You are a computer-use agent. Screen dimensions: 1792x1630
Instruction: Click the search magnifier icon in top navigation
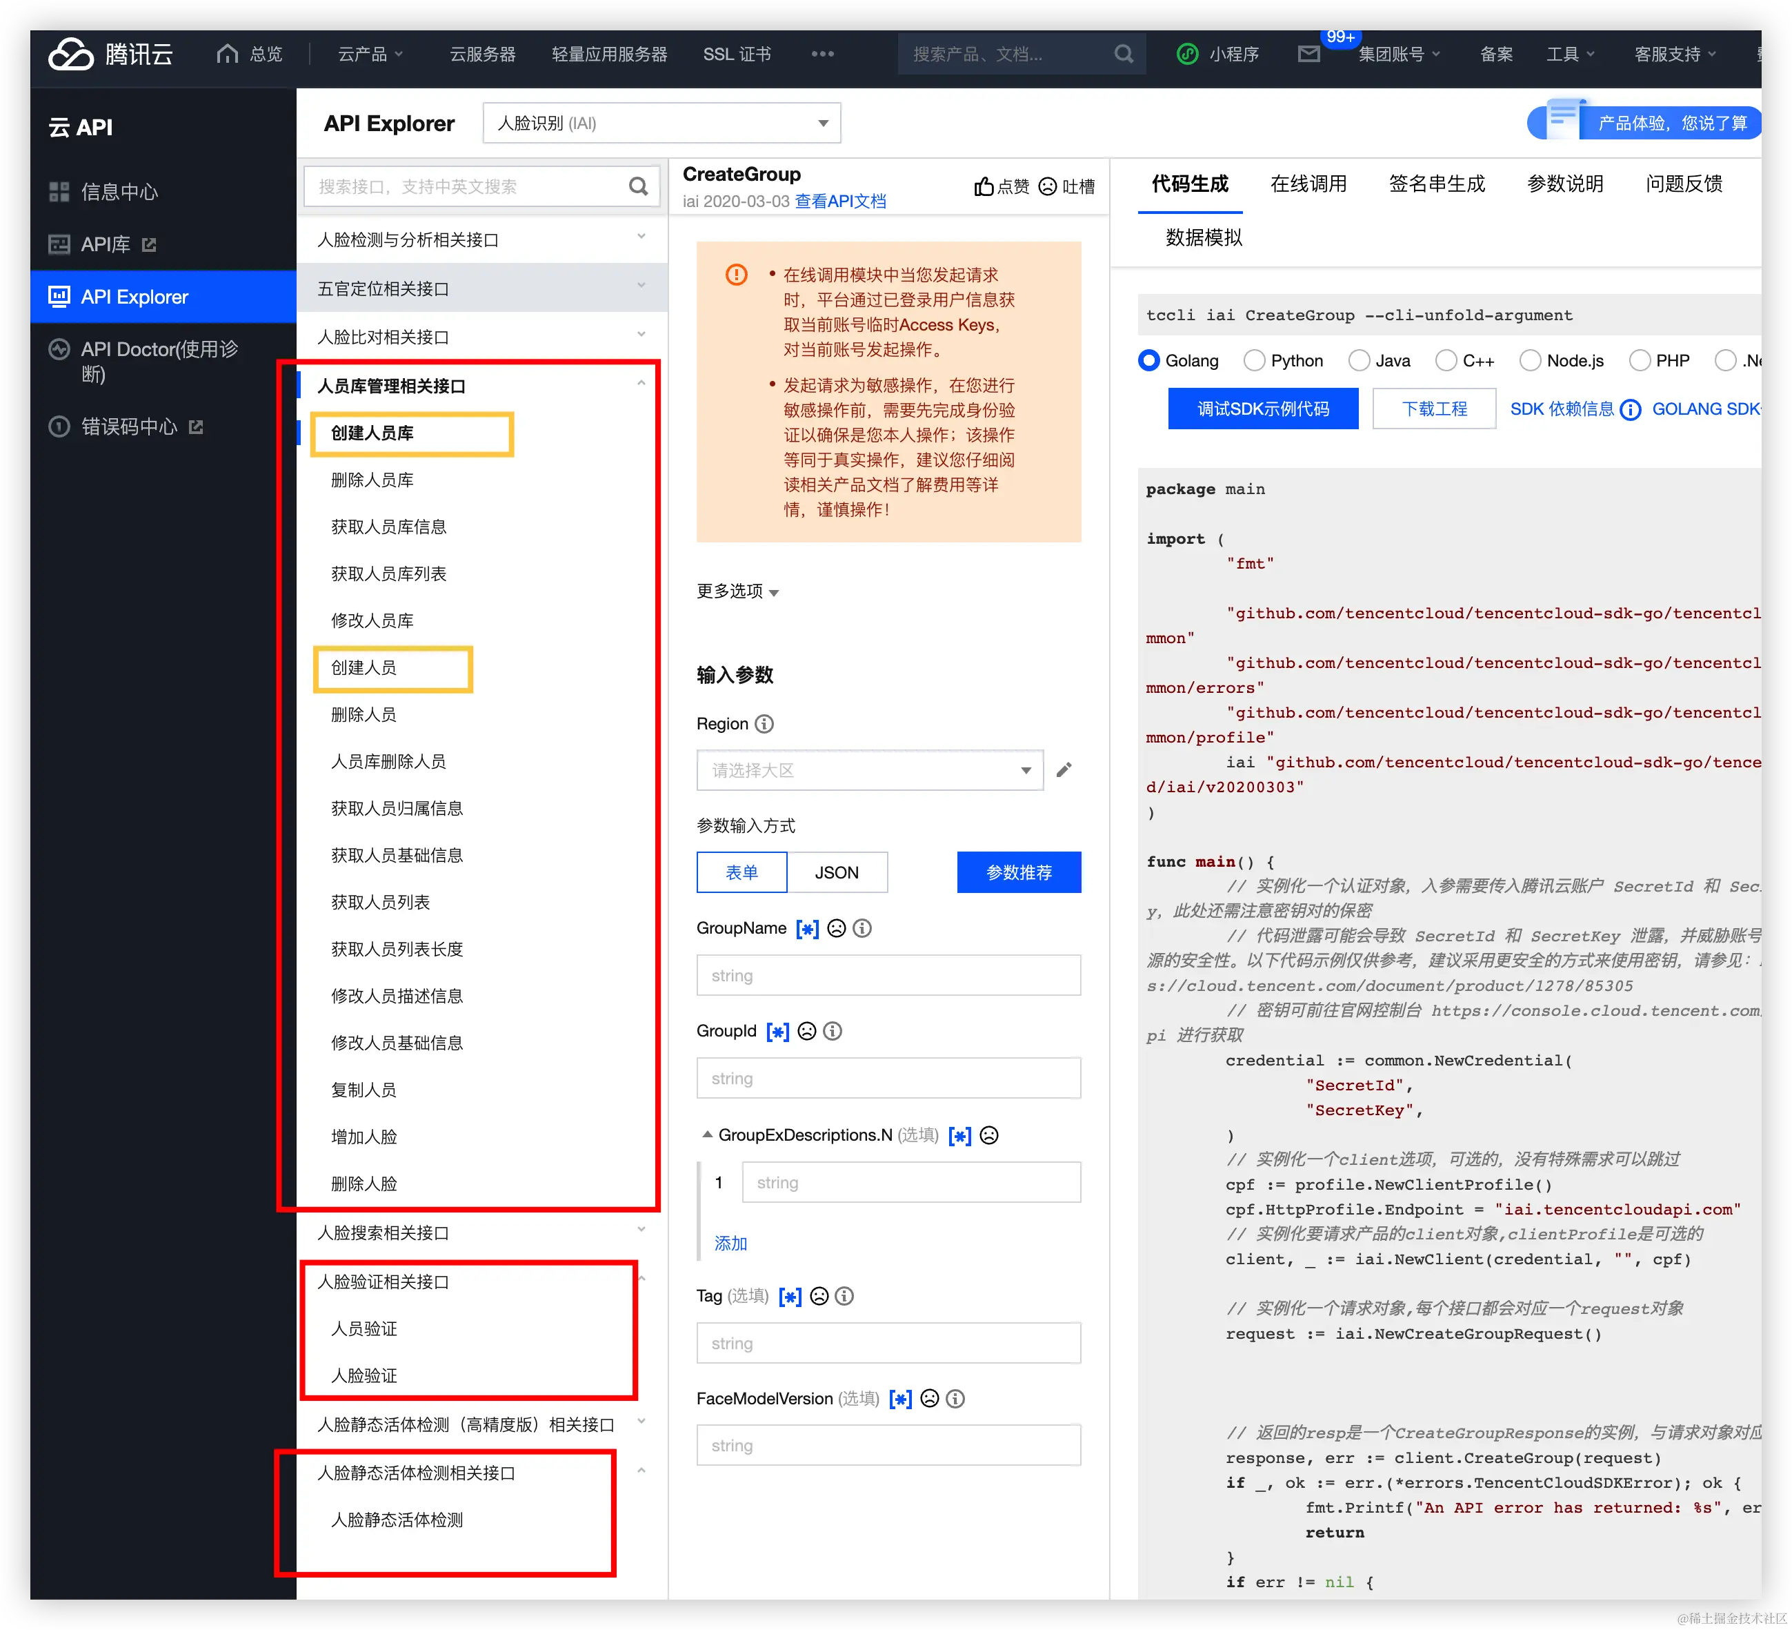[1124, 55]
